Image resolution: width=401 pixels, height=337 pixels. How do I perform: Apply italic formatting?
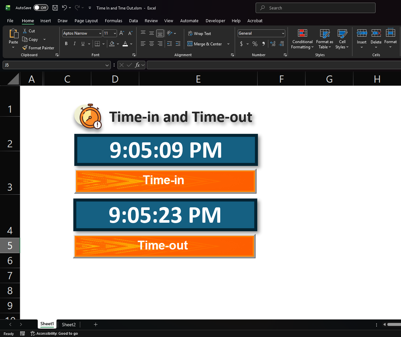pyautogui.click(x=74, y=43)
